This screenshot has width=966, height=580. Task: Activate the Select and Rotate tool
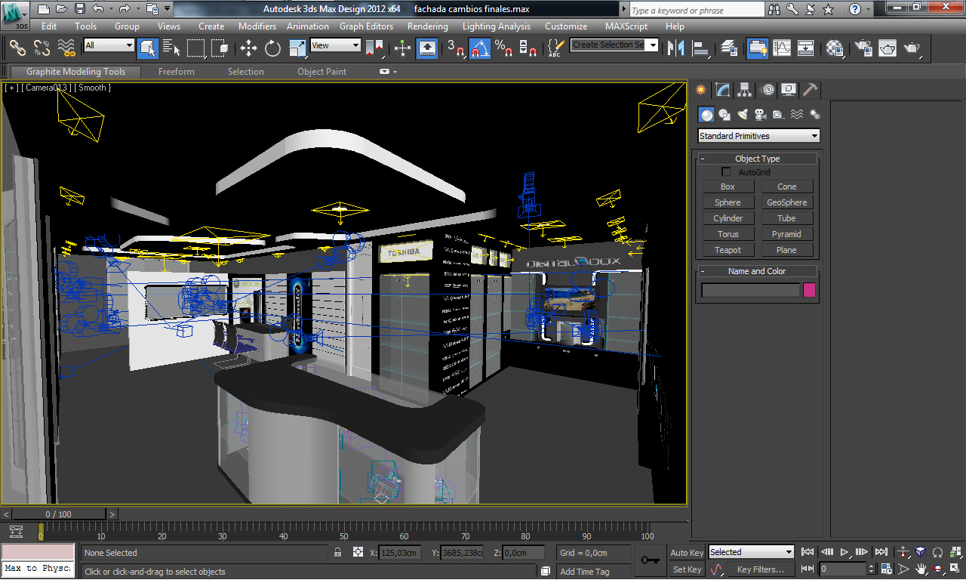pos(272,48)
